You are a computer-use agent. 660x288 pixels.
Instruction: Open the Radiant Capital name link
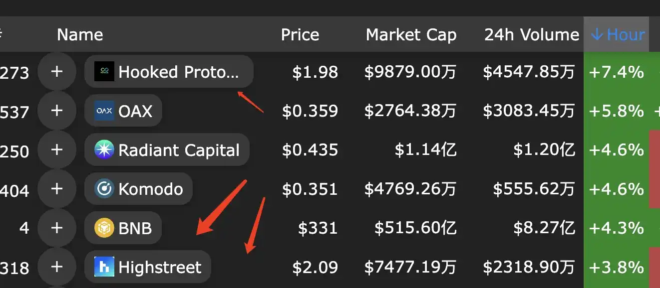tap(179, 150)
